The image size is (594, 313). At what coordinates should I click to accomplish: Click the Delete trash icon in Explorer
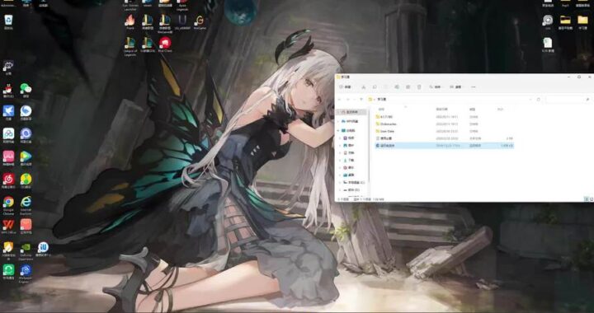click(419, 87)
